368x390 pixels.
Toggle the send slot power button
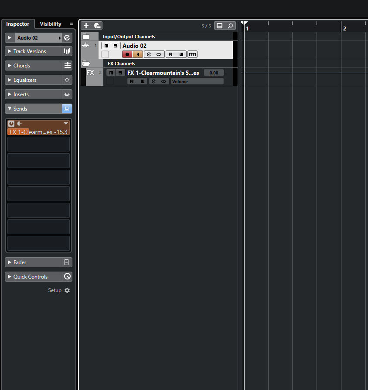pos(11,123)
